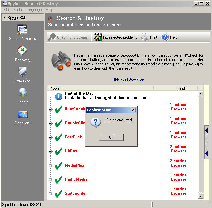Open the Language menu
The image size is (212, 208).
tap(34, 10)
